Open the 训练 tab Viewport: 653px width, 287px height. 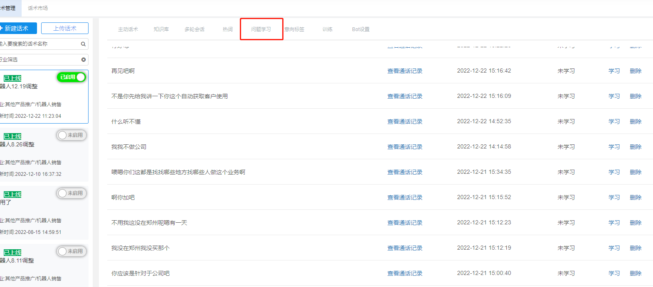tap(328, 29)
